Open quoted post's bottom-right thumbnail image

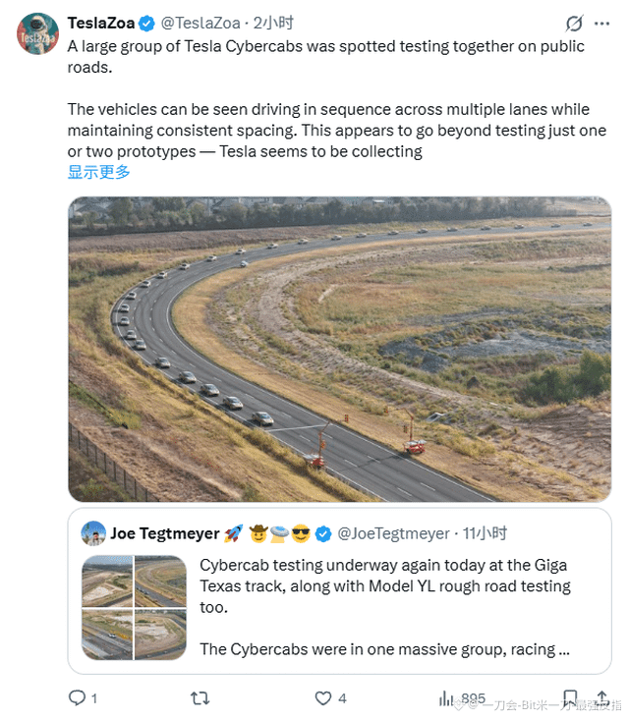[x=160, y=635]
